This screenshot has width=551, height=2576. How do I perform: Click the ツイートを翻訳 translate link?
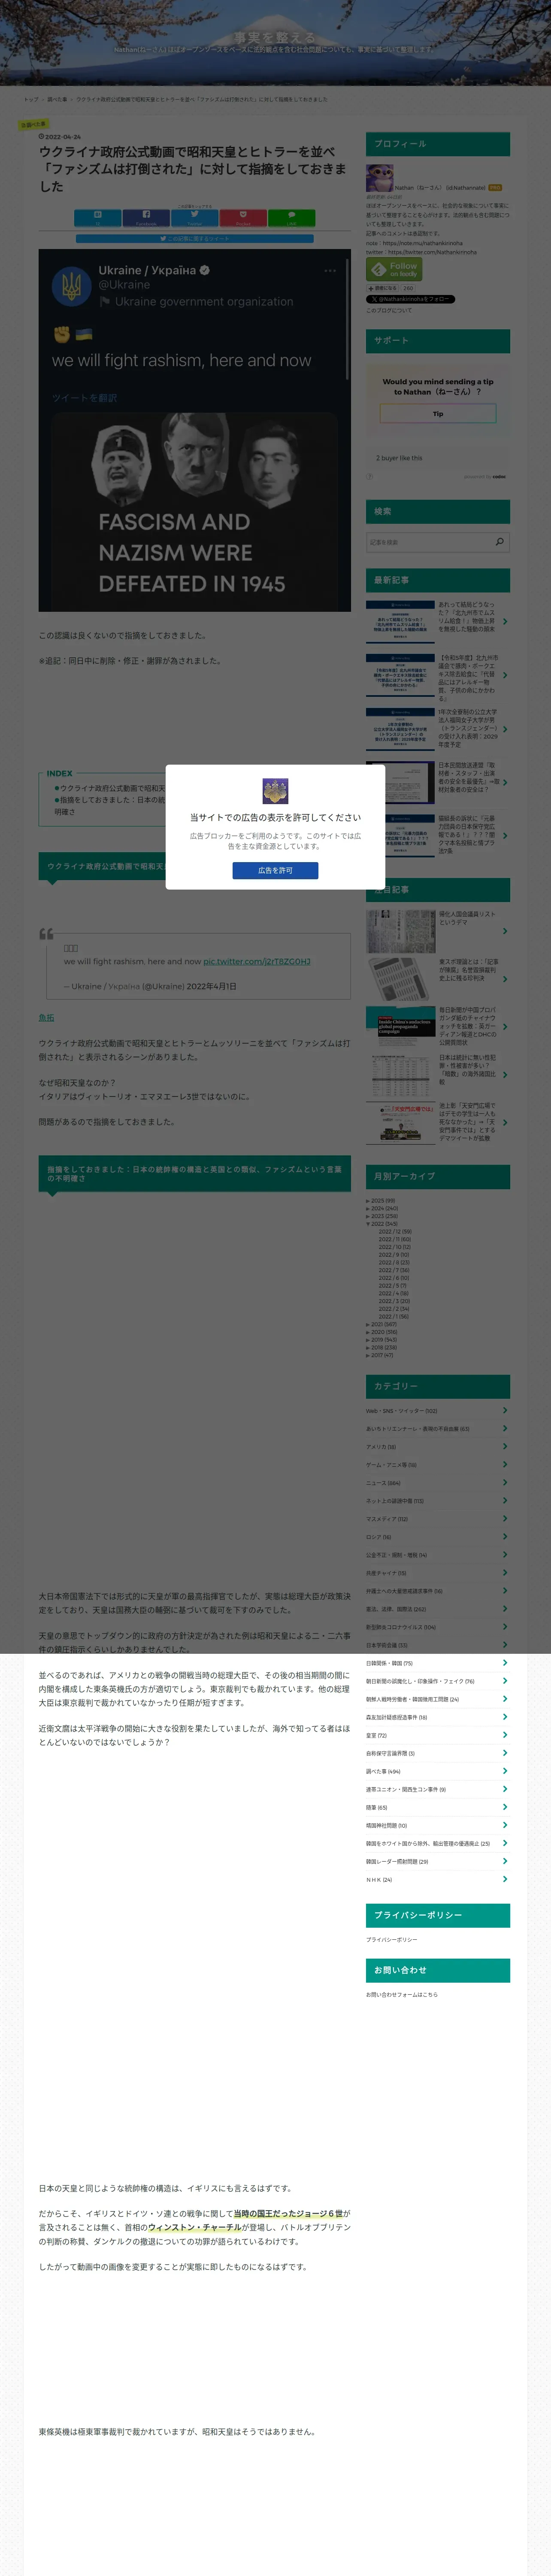(x=84, y=398)
